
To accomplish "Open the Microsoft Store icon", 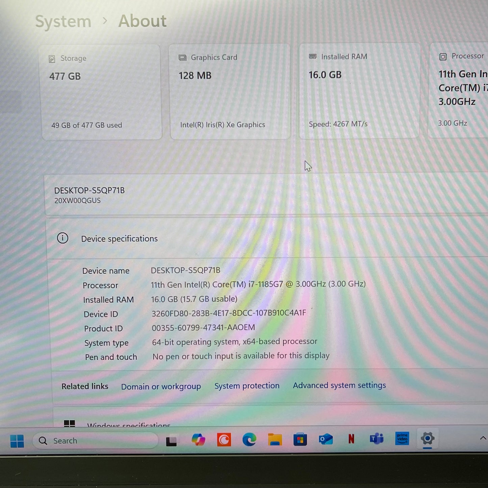I will [300, 440].
